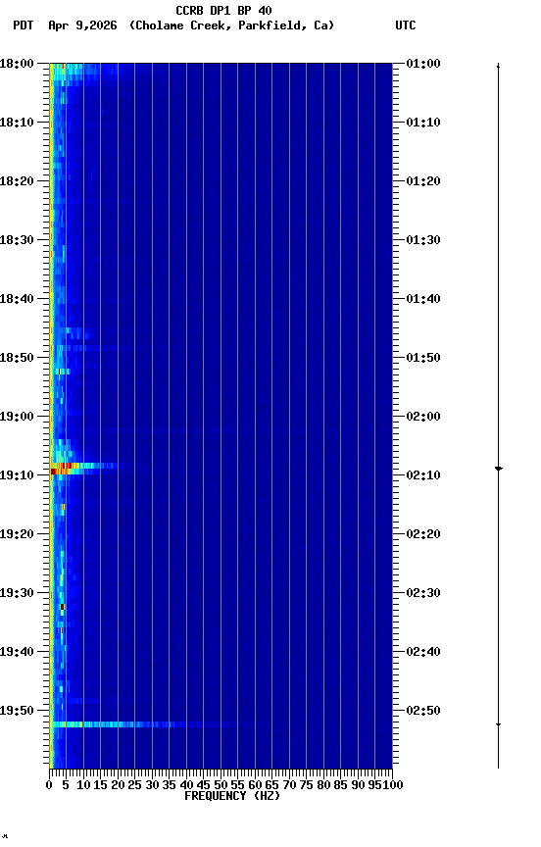This screenshot has height=847, width=541.
Task: Click the UTC time label 01:00
Action: (423, 64)
